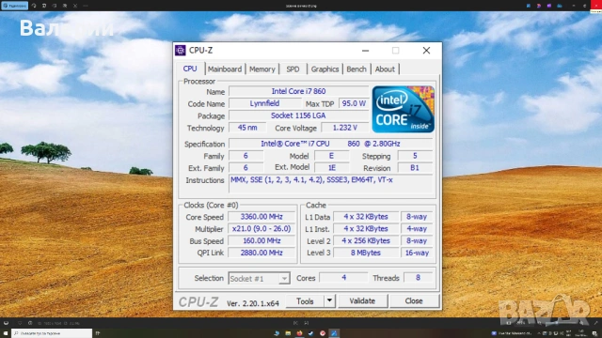The height and width of the screenshot is (338, 602).
Task: Show the About tab
Action: coord(385,69)
